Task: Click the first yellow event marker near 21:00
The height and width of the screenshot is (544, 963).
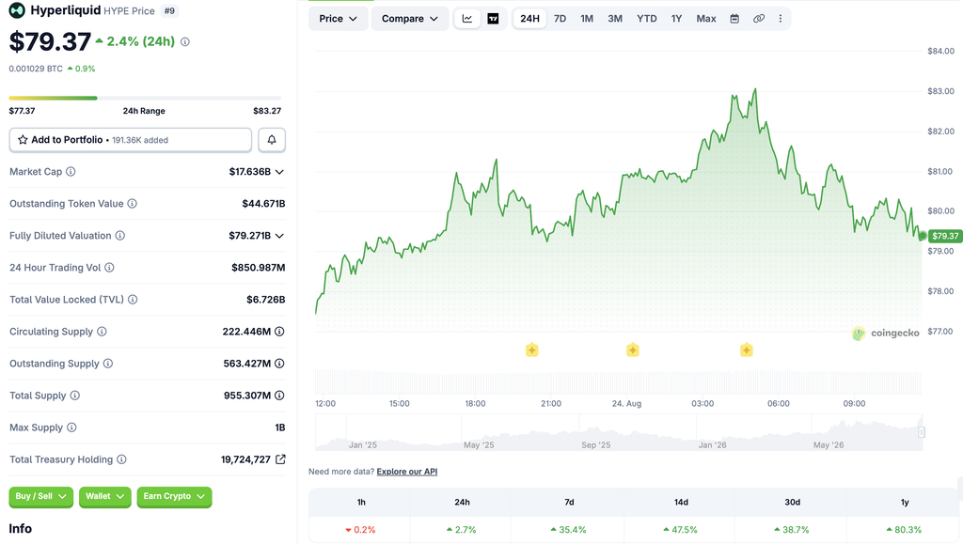Action: click(x=532, y=350)
